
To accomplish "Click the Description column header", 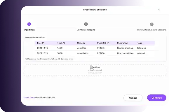I will point(123,43).
